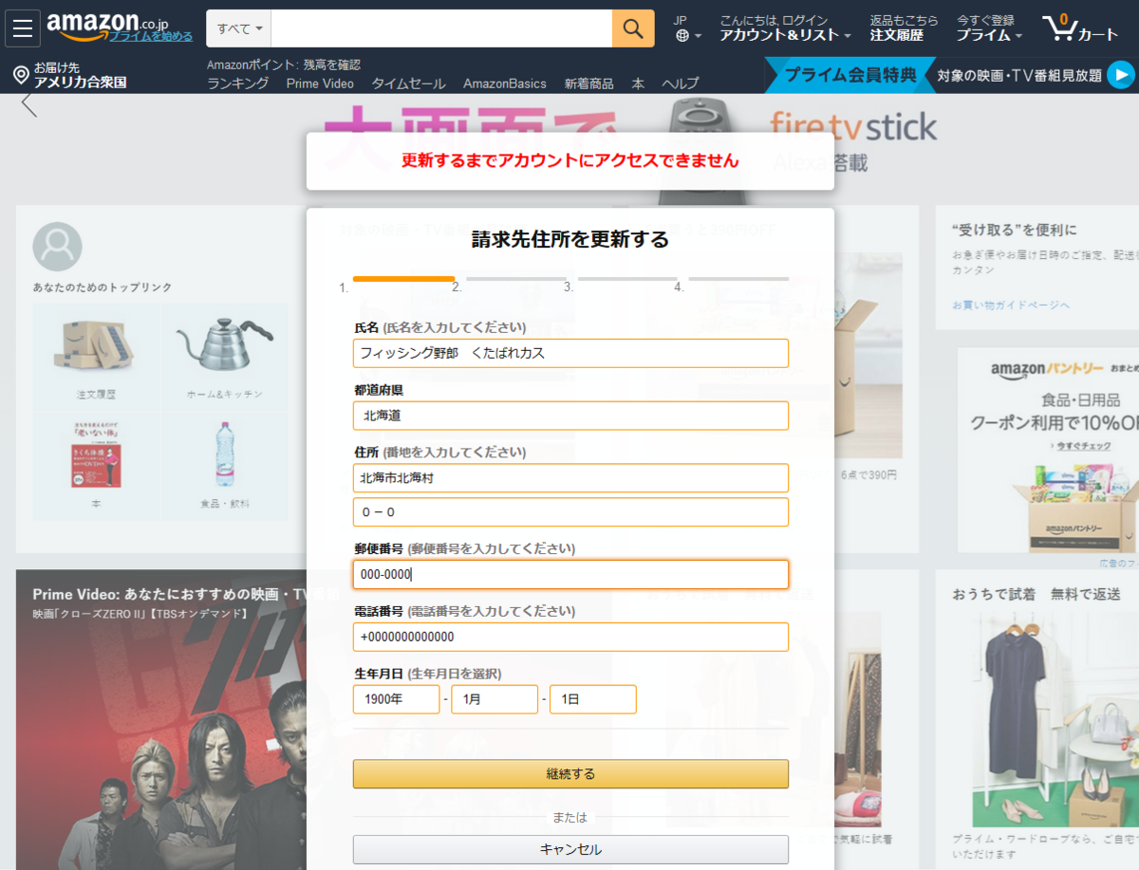
Task: Click 本 in navigation bar
Action: pyautogui.click(x=638, y=83)
